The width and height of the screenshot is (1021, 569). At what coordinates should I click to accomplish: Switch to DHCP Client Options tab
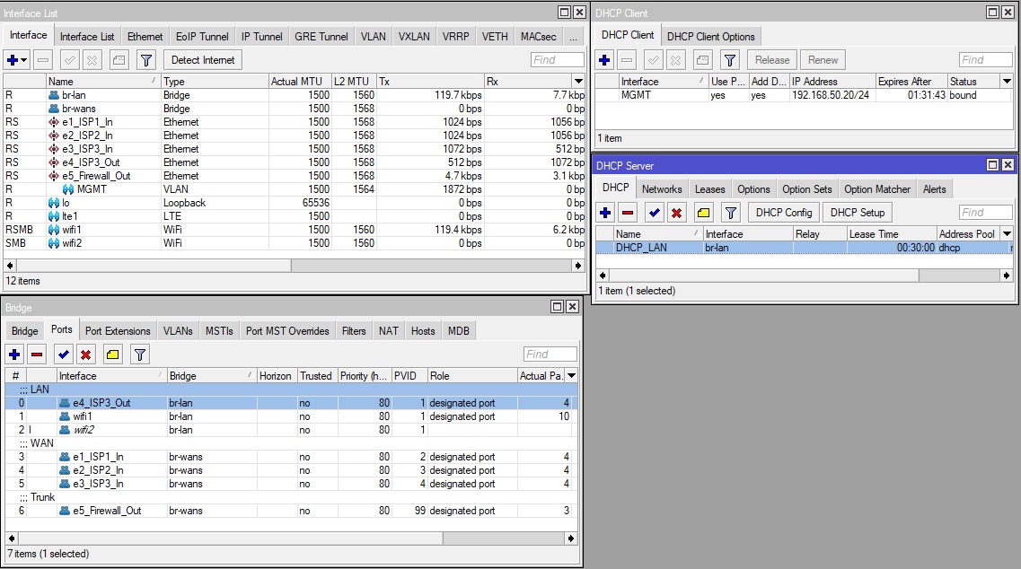click(x=710, y=37)
